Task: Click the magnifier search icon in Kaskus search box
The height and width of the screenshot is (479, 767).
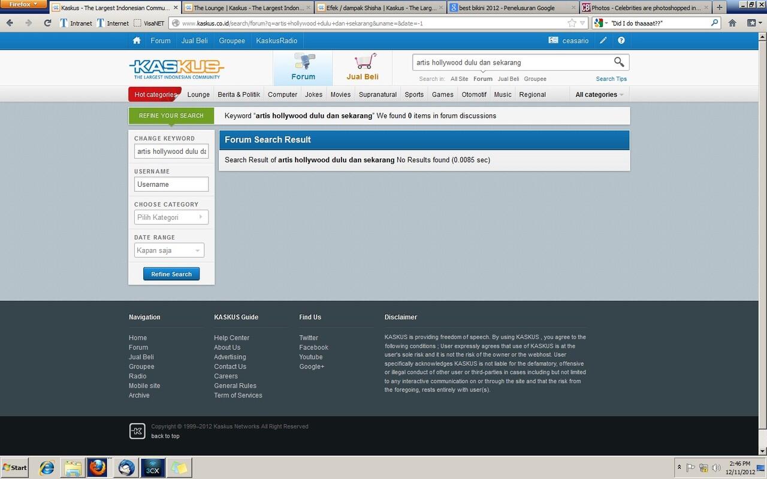Action: pos(619,62)
